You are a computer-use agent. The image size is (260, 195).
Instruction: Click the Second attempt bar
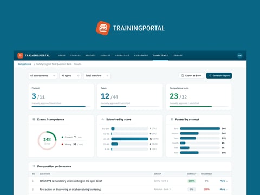coord(200,133)
